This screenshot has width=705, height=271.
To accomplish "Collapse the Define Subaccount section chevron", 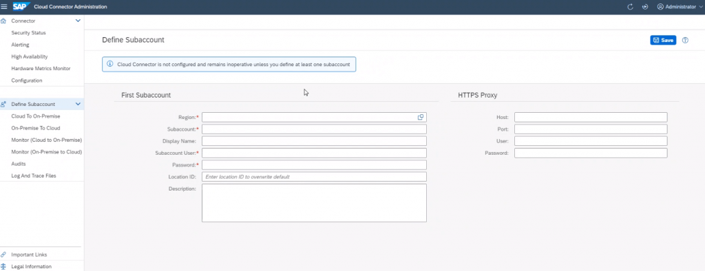I will [x=78, y=105].
